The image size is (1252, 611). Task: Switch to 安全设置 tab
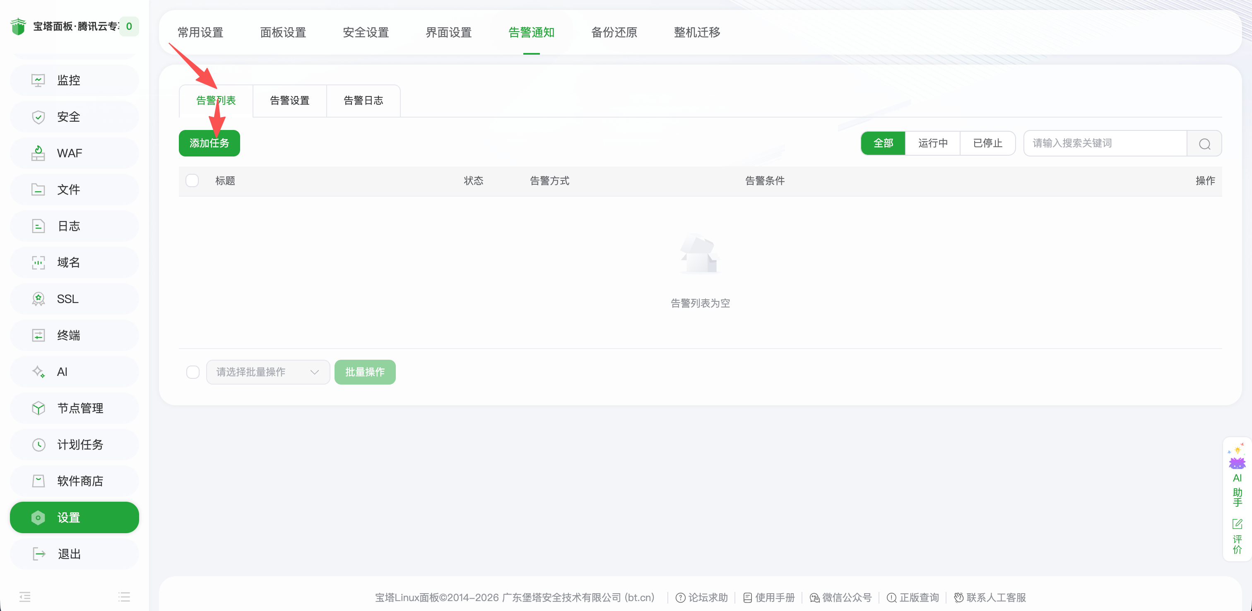pyautogui.click(x=366, y=33)
